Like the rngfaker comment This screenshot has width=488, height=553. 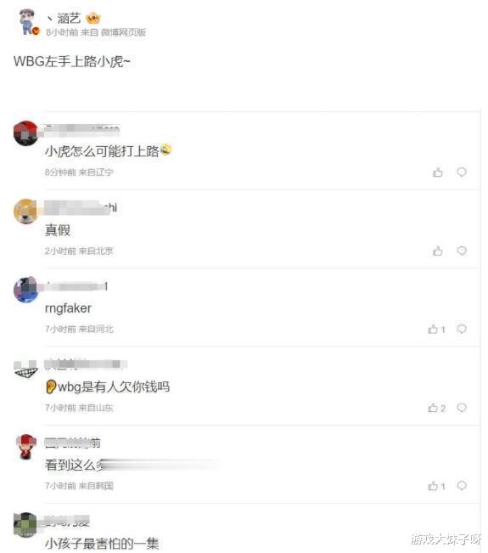point(436,330)
